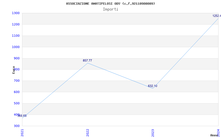Click the 700 y-axis value

coord(17,81)
